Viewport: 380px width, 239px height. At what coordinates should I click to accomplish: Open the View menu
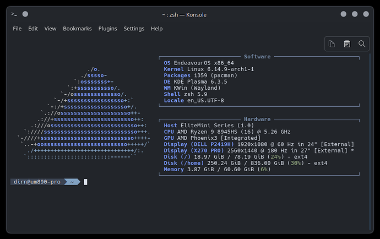pos(51,29)
